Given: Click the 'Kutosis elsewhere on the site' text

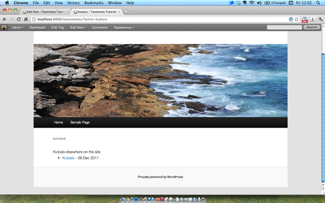Looking at the screenshot, I should pyautogui.click(x=76, y=152).
